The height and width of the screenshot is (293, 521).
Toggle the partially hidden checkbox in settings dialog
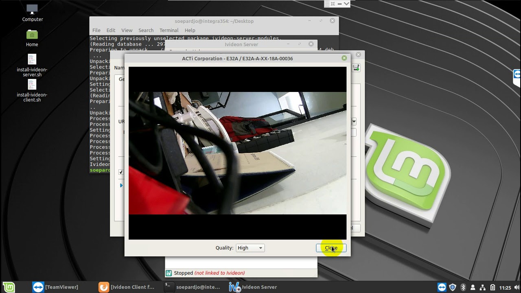coord(121,172)
